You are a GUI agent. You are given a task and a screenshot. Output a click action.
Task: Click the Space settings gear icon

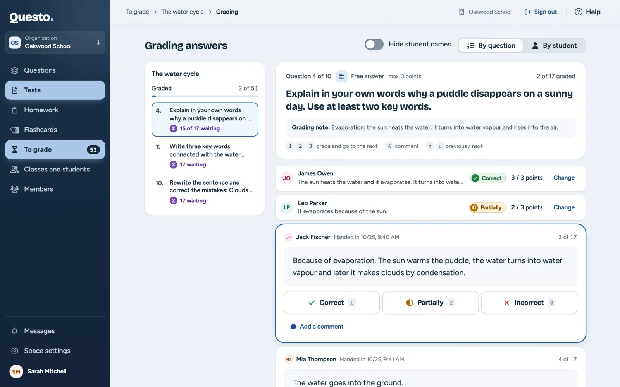pyautogui.click(x=15, y=351)
